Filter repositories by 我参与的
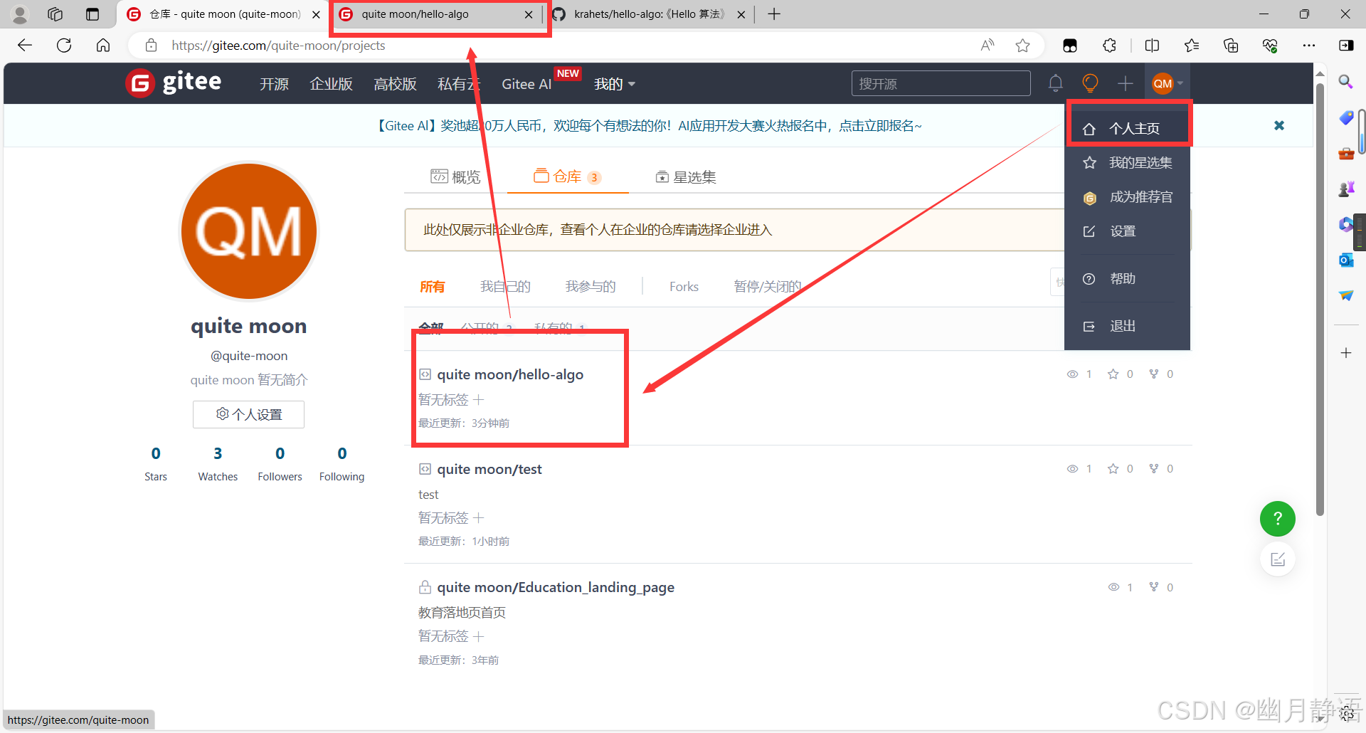The height and width of the screenshot is (733, 1366). click(x=591, y=286)
